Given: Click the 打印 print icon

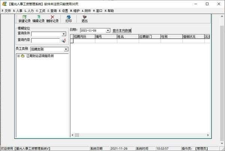Looking at the screenshot, I should coord(69,17).
